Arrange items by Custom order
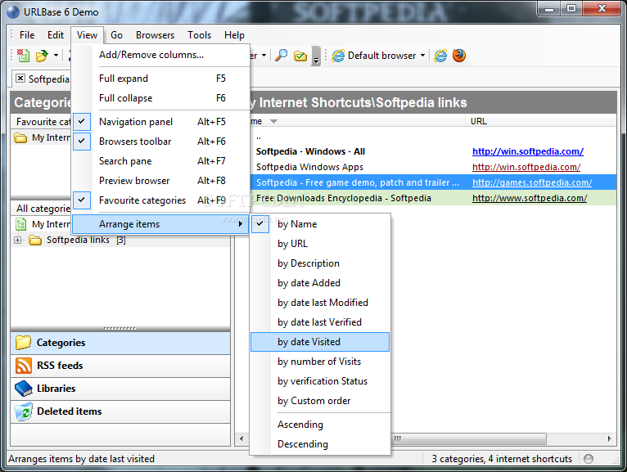 point(320,401)
